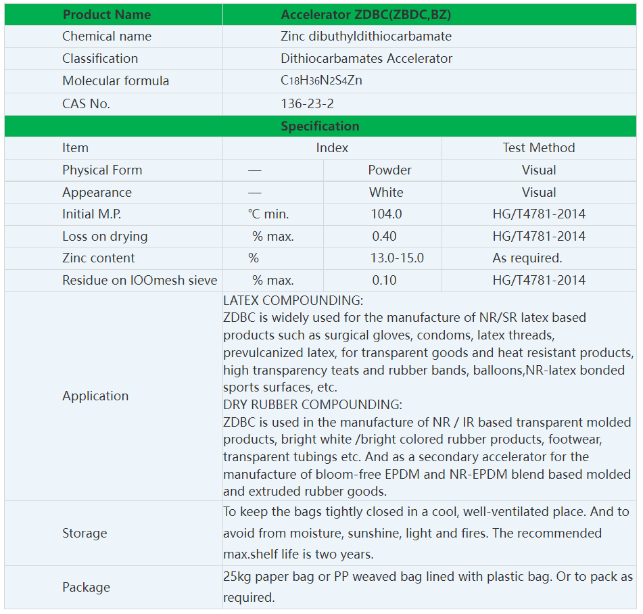Select the 'Zinc dibuthyldithiocarbamate' chemical name text
Image resolution: width=643 pixels, height=614 pixels.
[x=366, y=37]
